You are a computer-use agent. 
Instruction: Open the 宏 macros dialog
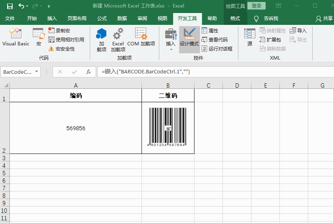(39, 37)
